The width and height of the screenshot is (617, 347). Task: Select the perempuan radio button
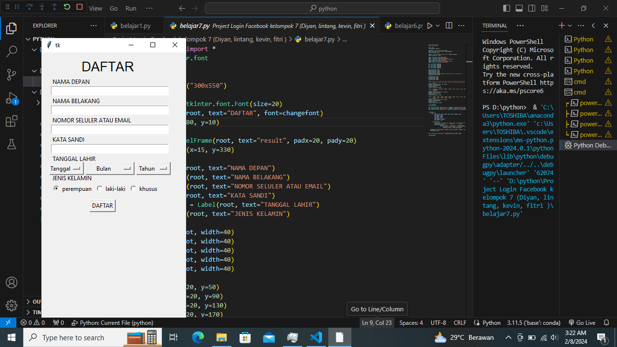pyautogui.click(x=56, y=188)
